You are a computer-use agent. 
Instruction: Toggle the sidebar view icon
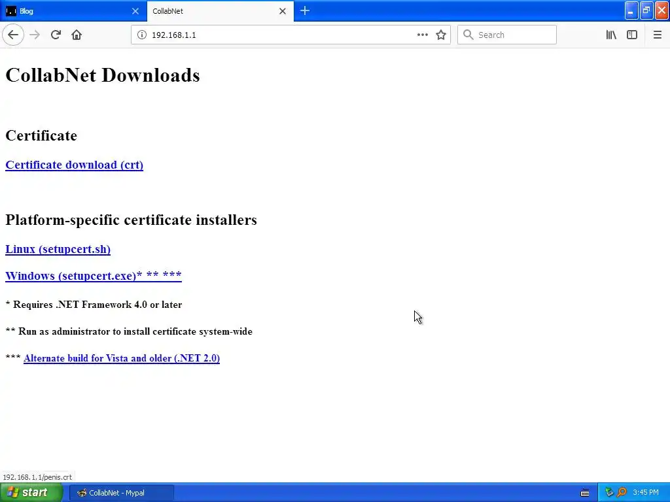pyautogui.click(x=632, y=35)
